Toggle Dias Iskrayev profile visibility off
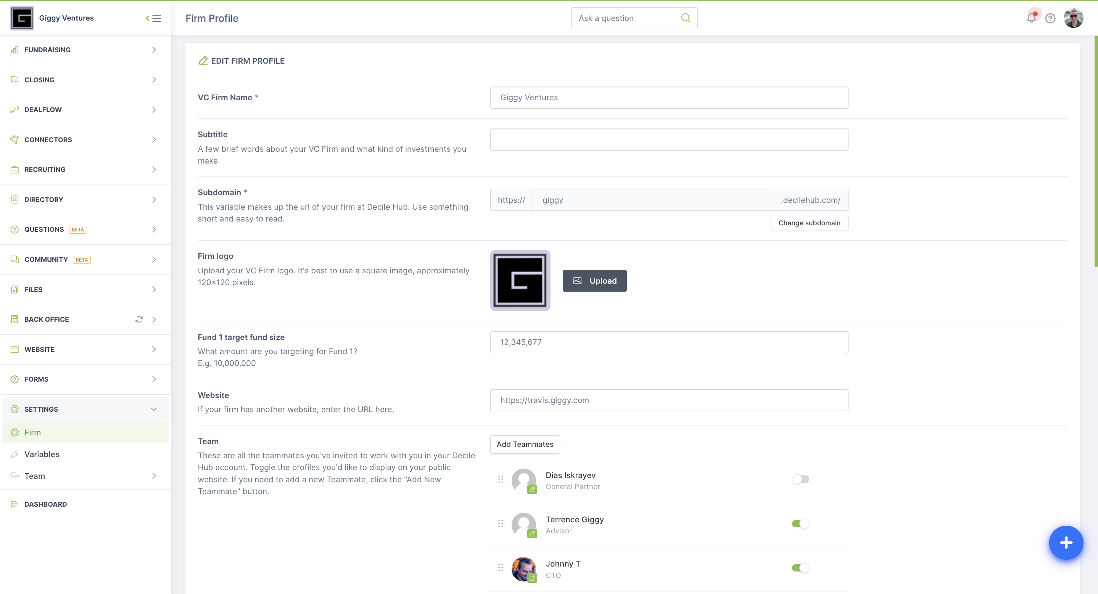 point(801,479)
